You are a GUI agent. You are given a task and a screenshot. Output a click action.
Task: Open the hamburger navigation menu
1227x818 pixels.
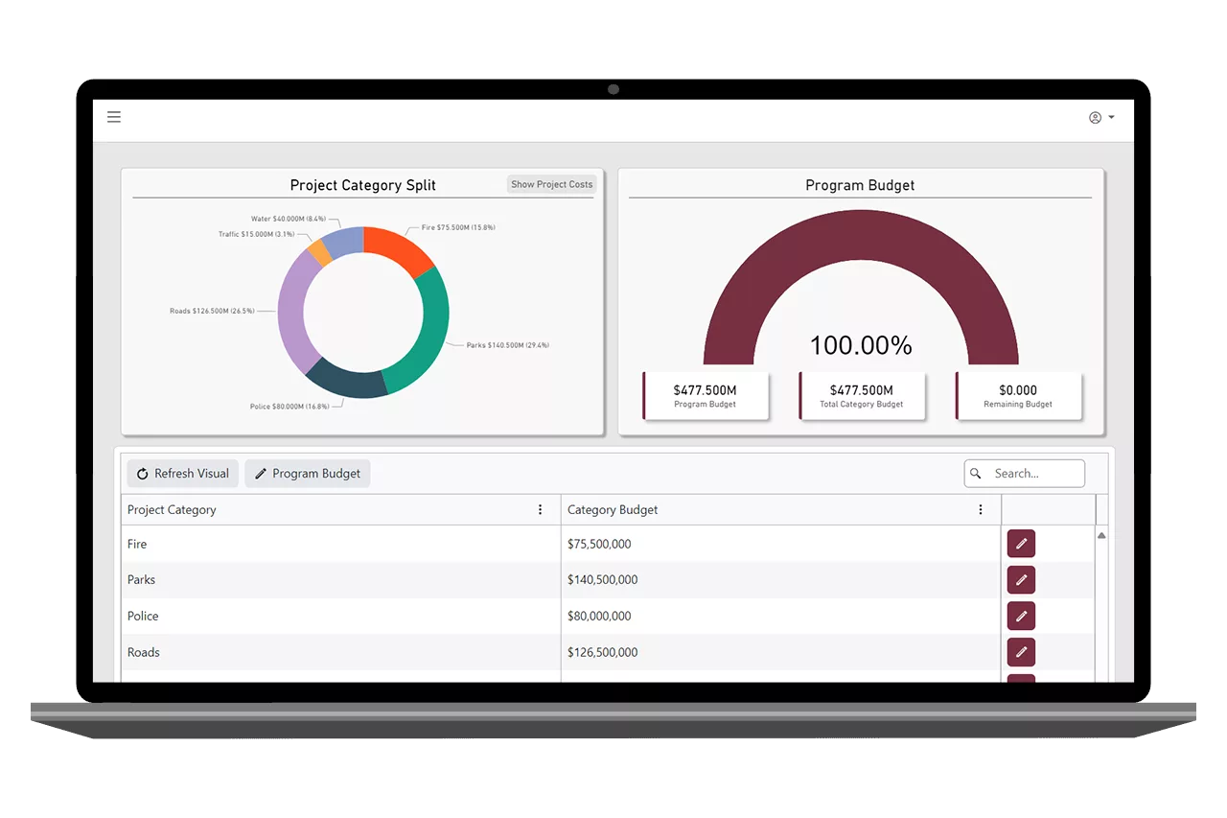pyautogui.click(x=114, y=117)
